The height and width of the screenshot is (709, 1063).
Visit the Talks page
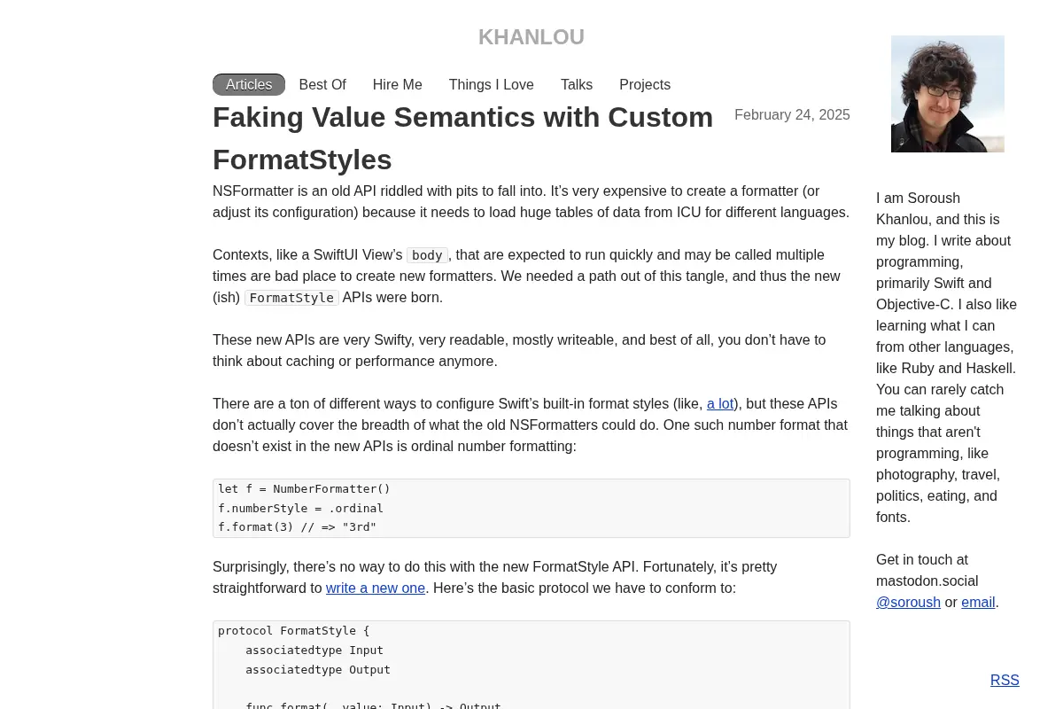point(577,85)
